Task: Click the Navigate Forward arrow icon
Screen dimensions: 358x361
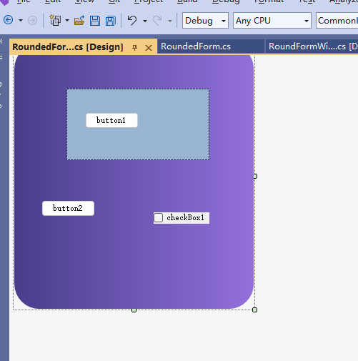Action: (x=32, y=21)
